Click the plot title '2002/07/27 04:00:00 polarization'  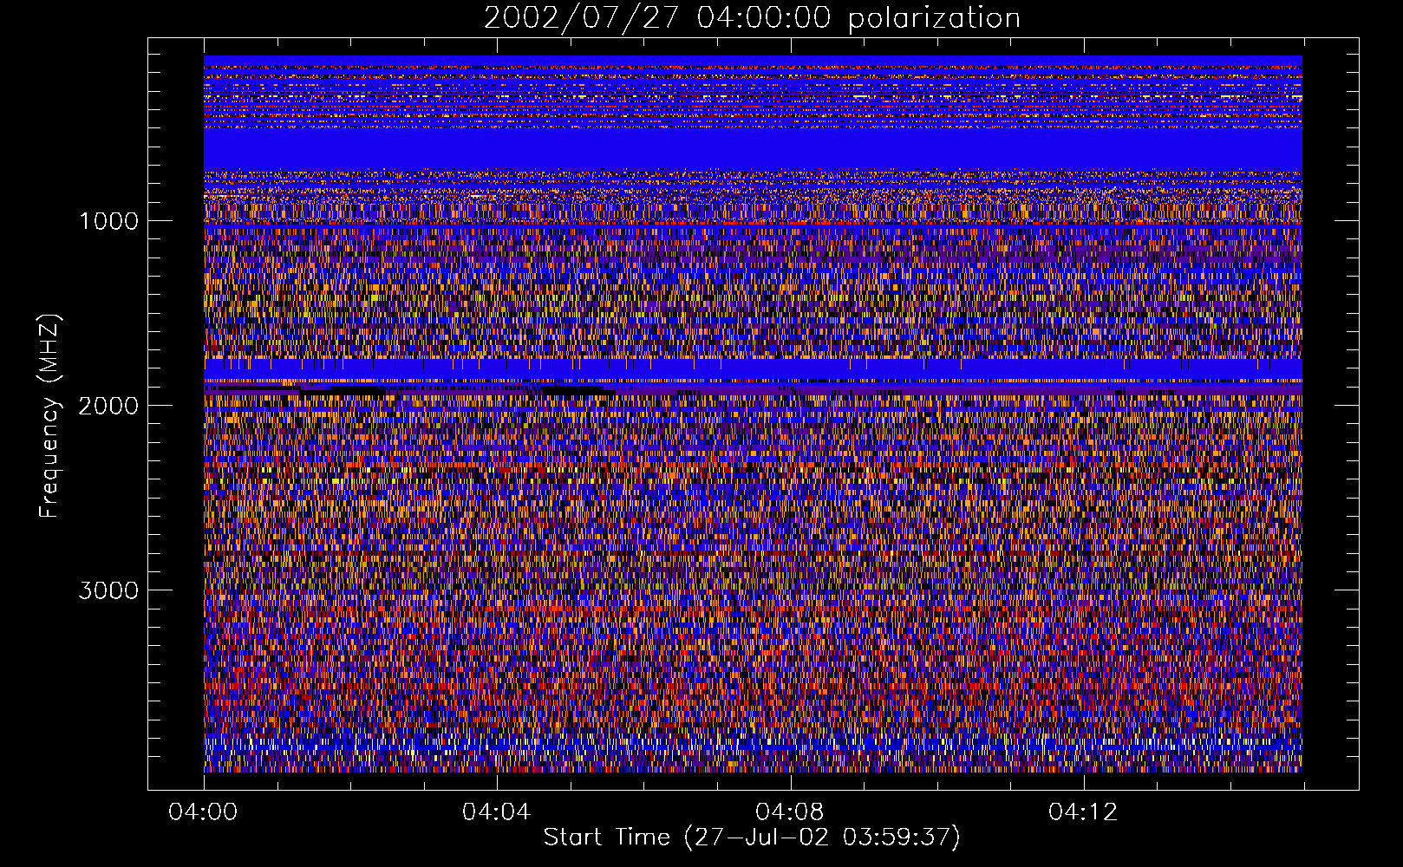752,18
